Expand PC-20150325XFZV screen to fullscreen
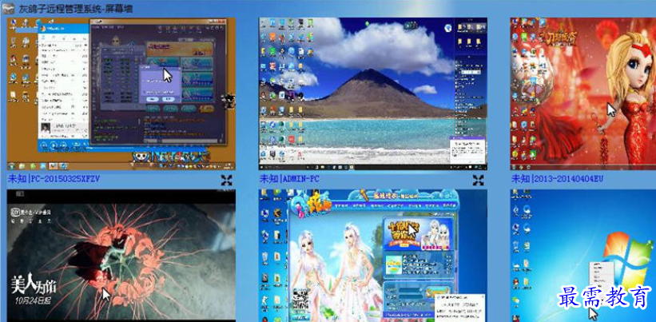The image size is (656, 322). (x=227, y=181)
